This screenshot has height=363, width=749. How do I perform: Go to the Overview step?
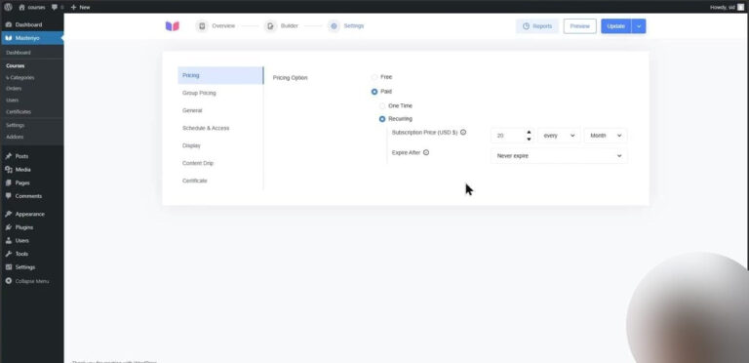click(x=216, y=25)
